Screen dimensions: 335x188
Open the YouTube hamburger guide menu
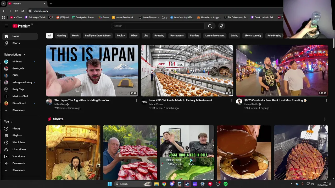(x=6, y=26)
